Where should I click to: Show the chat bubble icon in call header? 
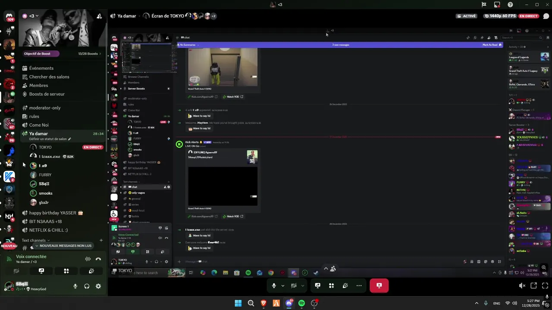coord(546,16)
